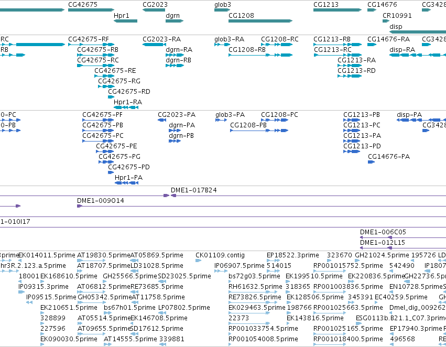Image resolution: width=446 pixels, height=347 pixels.
Task: Click protein CG42675-PF
Action: (x=102, y=115)
